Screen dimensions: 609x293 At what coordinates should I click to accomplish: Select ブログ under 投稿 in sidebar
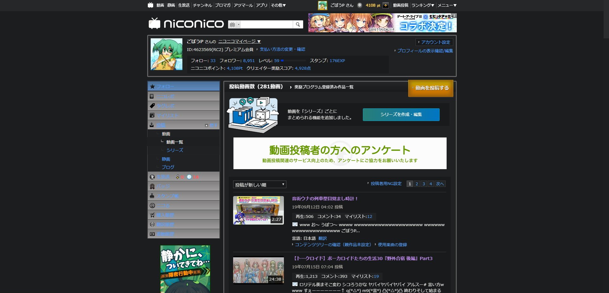(x=168, y=167)
